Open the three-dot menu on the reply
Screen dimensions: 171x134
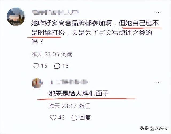(158, 83)
